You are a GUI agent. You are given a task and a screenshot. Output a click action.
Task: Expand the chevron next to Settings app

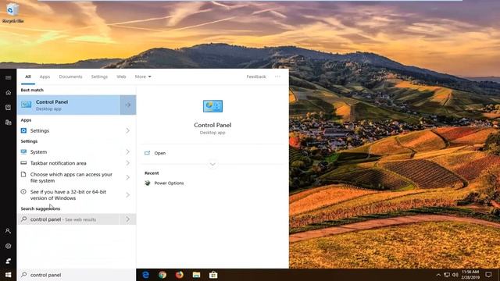point(128,130)
